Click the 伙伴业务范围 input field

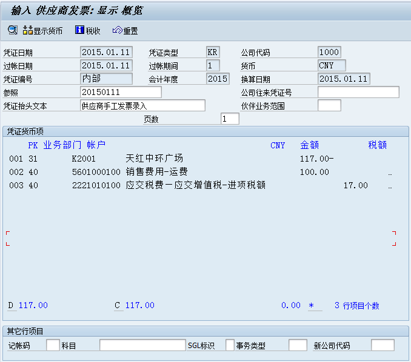coord(329,105)
